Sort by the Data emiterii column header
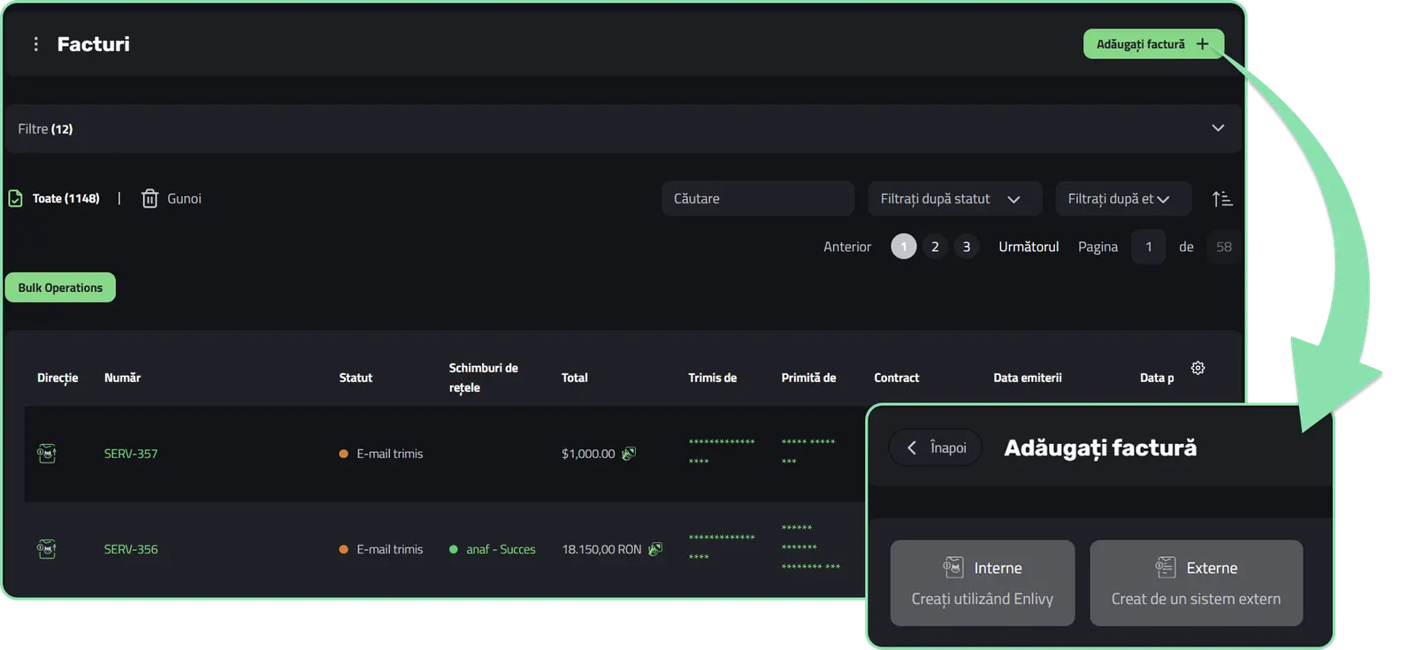This screenshot has height=650, width=1415. 1027,378
